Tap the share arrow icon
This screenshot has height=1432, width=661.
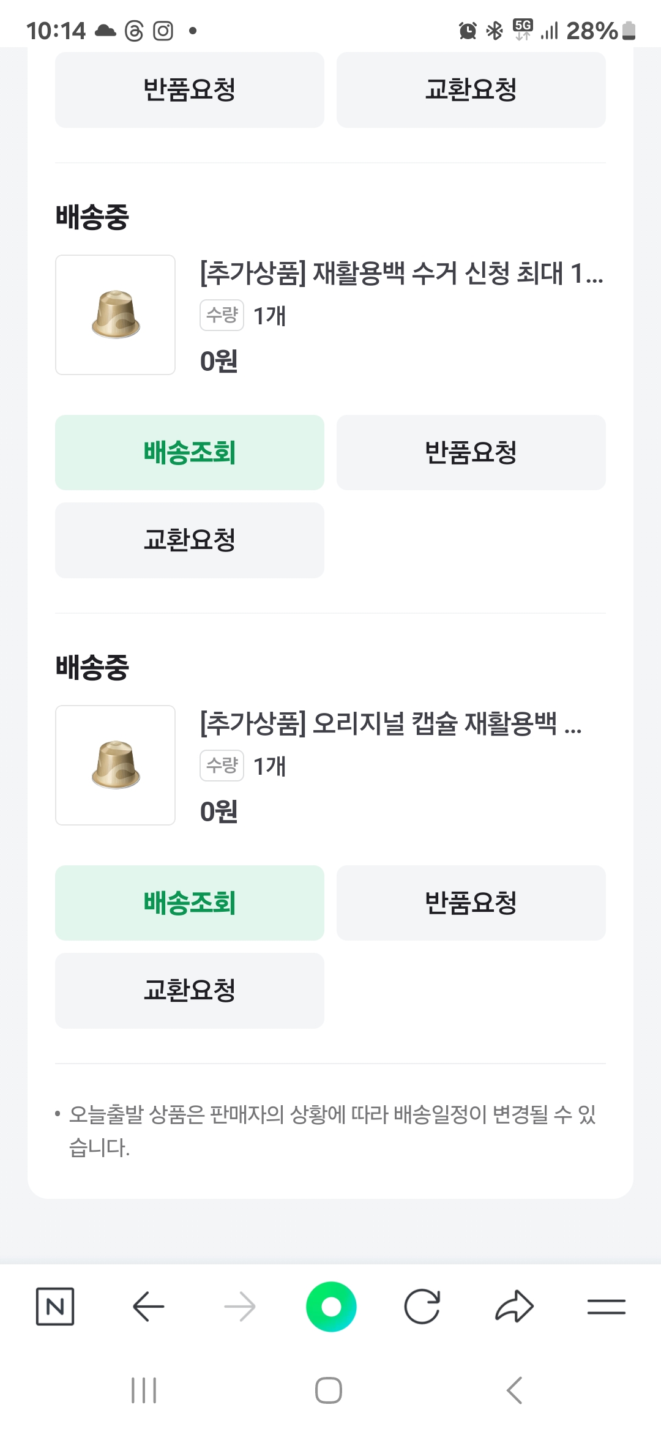point(514,1307)
